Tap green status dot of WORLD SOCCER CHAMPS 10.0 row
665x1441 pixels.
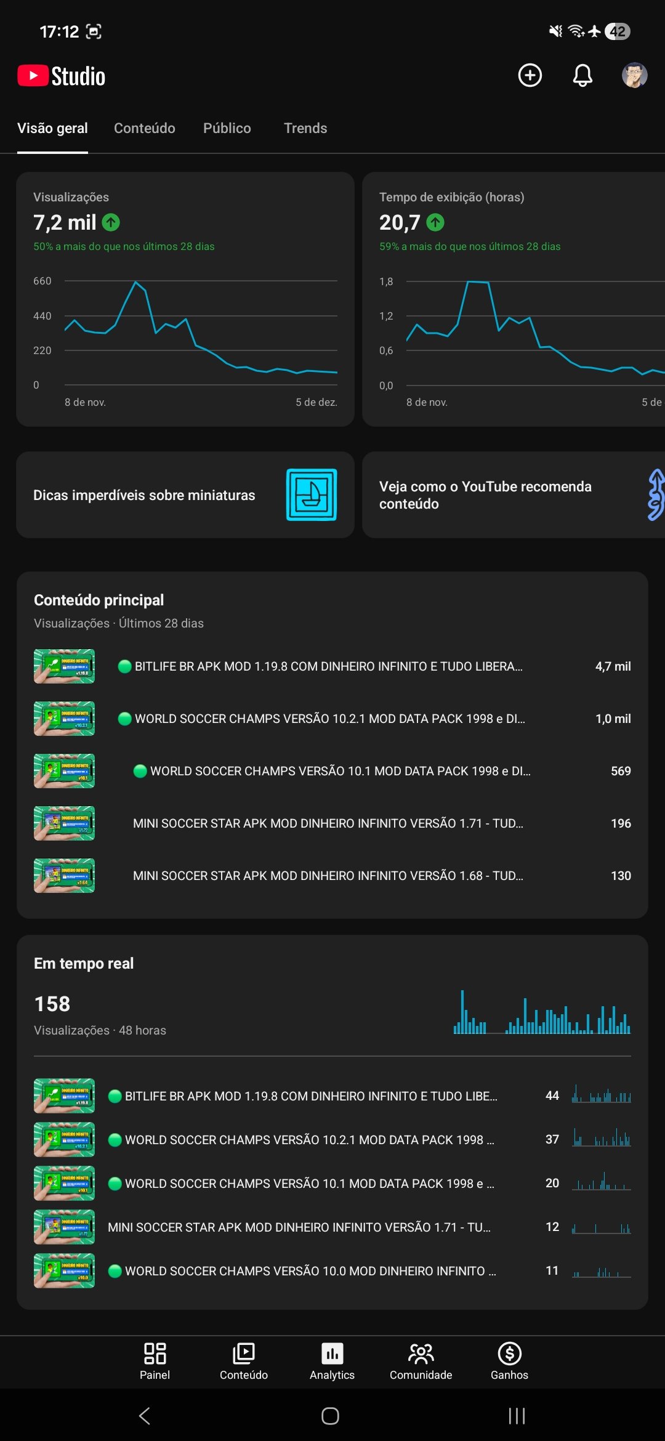[x=115, y=1270]
